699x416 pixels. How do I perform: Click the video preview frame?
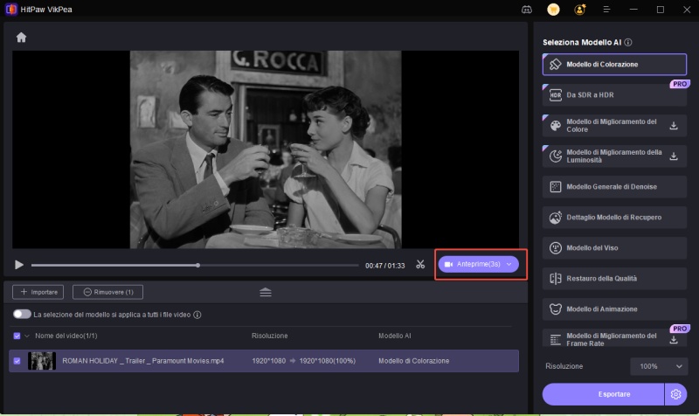click(266, 149)
